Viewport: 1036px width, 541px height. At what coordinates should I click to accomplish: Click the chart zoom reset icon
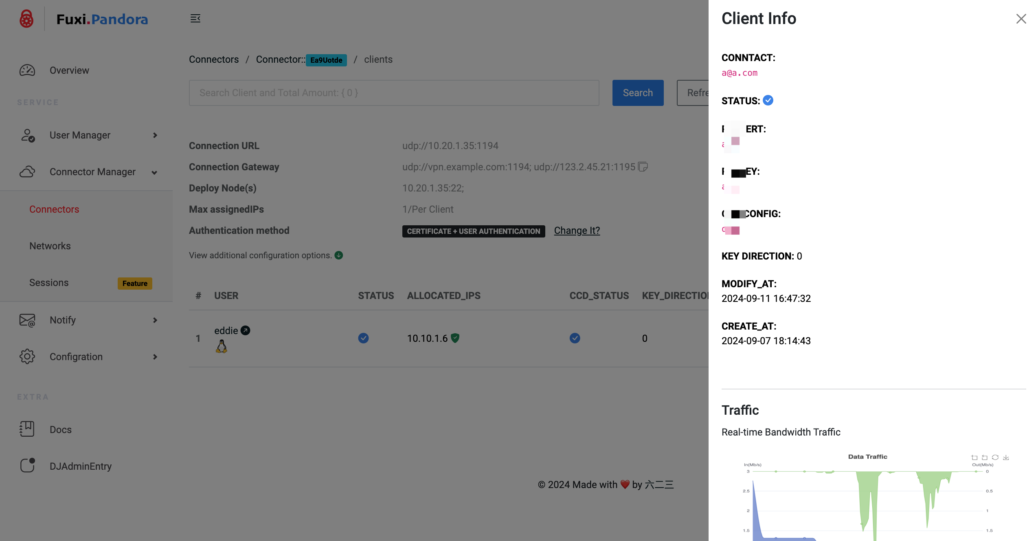[985, 457]
